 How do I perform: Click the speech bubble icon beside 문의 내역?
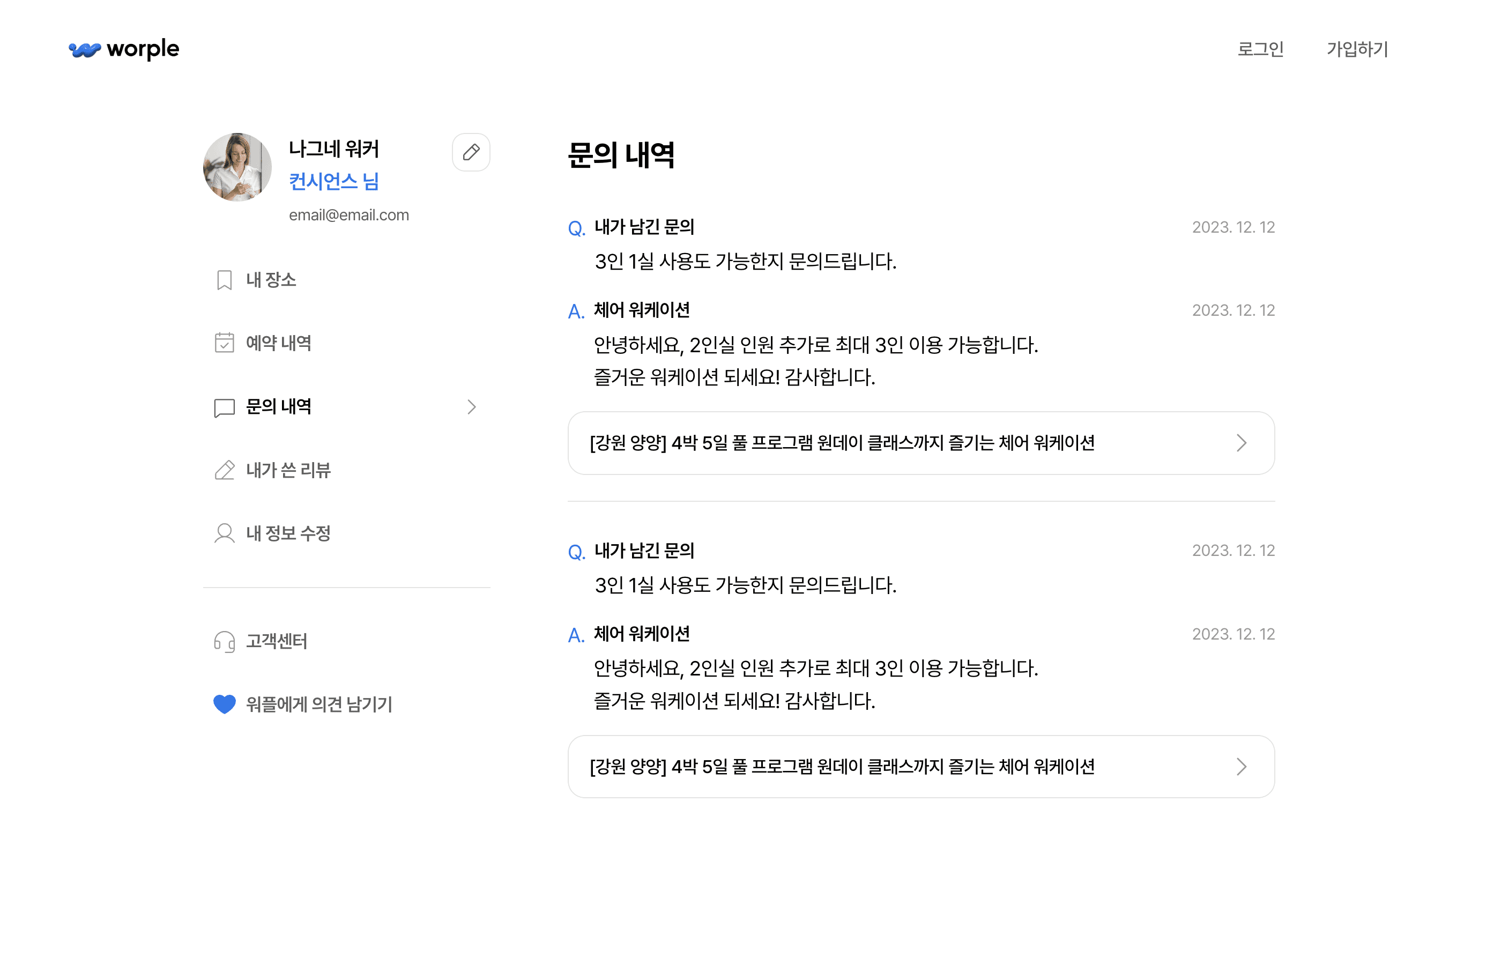(224, 407)
